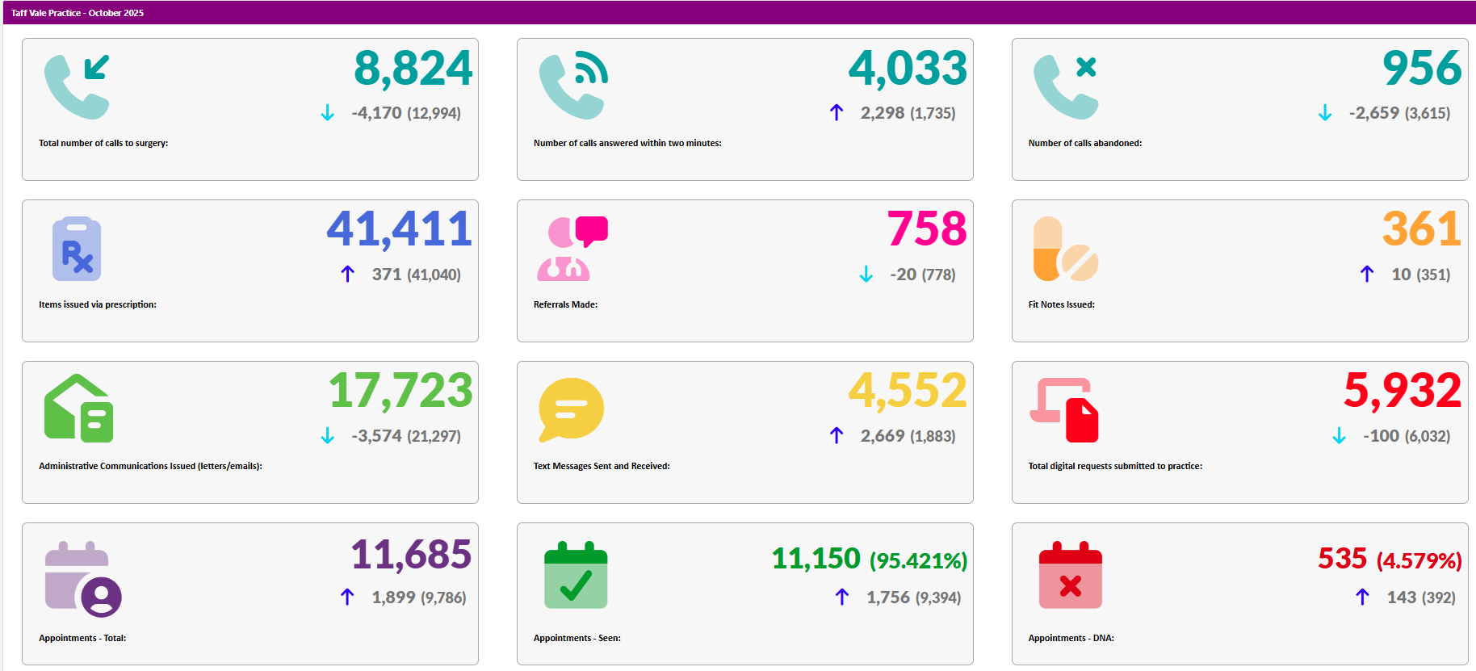Click the Rx prescription clipboard icon
The height and width of the screenshot is (671, 1476).
(77, 249)
